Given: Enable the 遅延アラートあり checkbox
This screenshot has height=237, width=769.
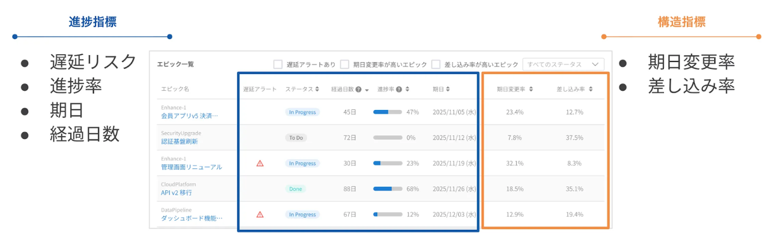Looking at the screenshot, I should pyautogui.click(x=278, y=64).
